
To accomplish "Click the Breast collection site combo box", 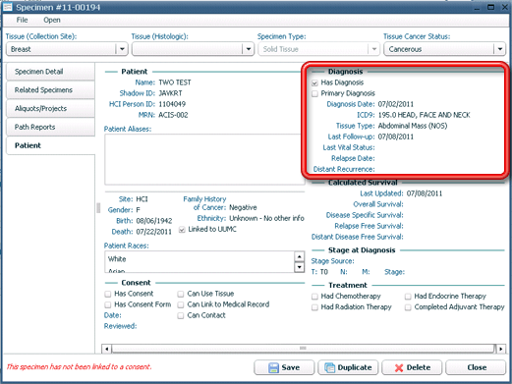I will coord(67,49).
